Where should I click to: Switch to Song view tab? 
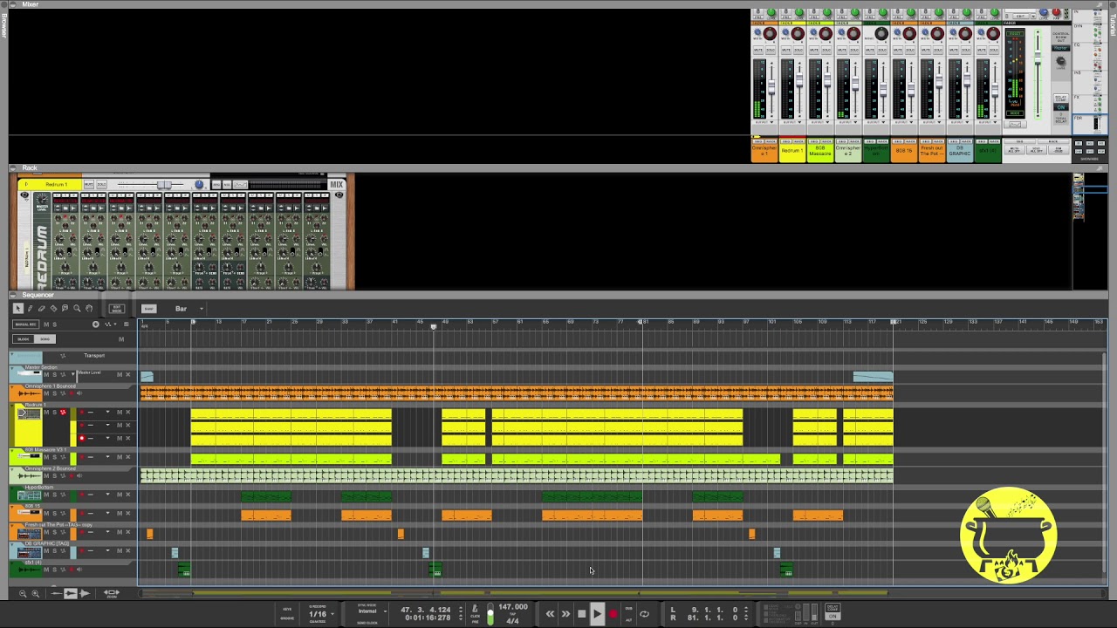click(x=45, y=339)
